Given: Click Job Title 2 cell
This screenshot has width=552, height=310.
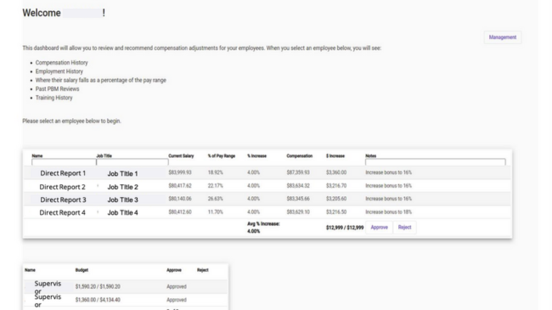Looking at the screenshot, I should (x=122, y=187).
